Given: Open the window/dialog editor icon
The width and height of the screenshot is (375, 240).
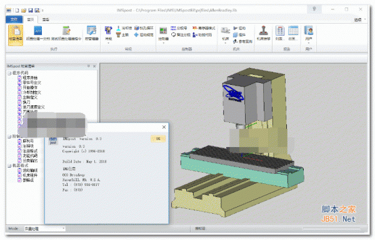Looking at the screenshot, I should [91, 31].
